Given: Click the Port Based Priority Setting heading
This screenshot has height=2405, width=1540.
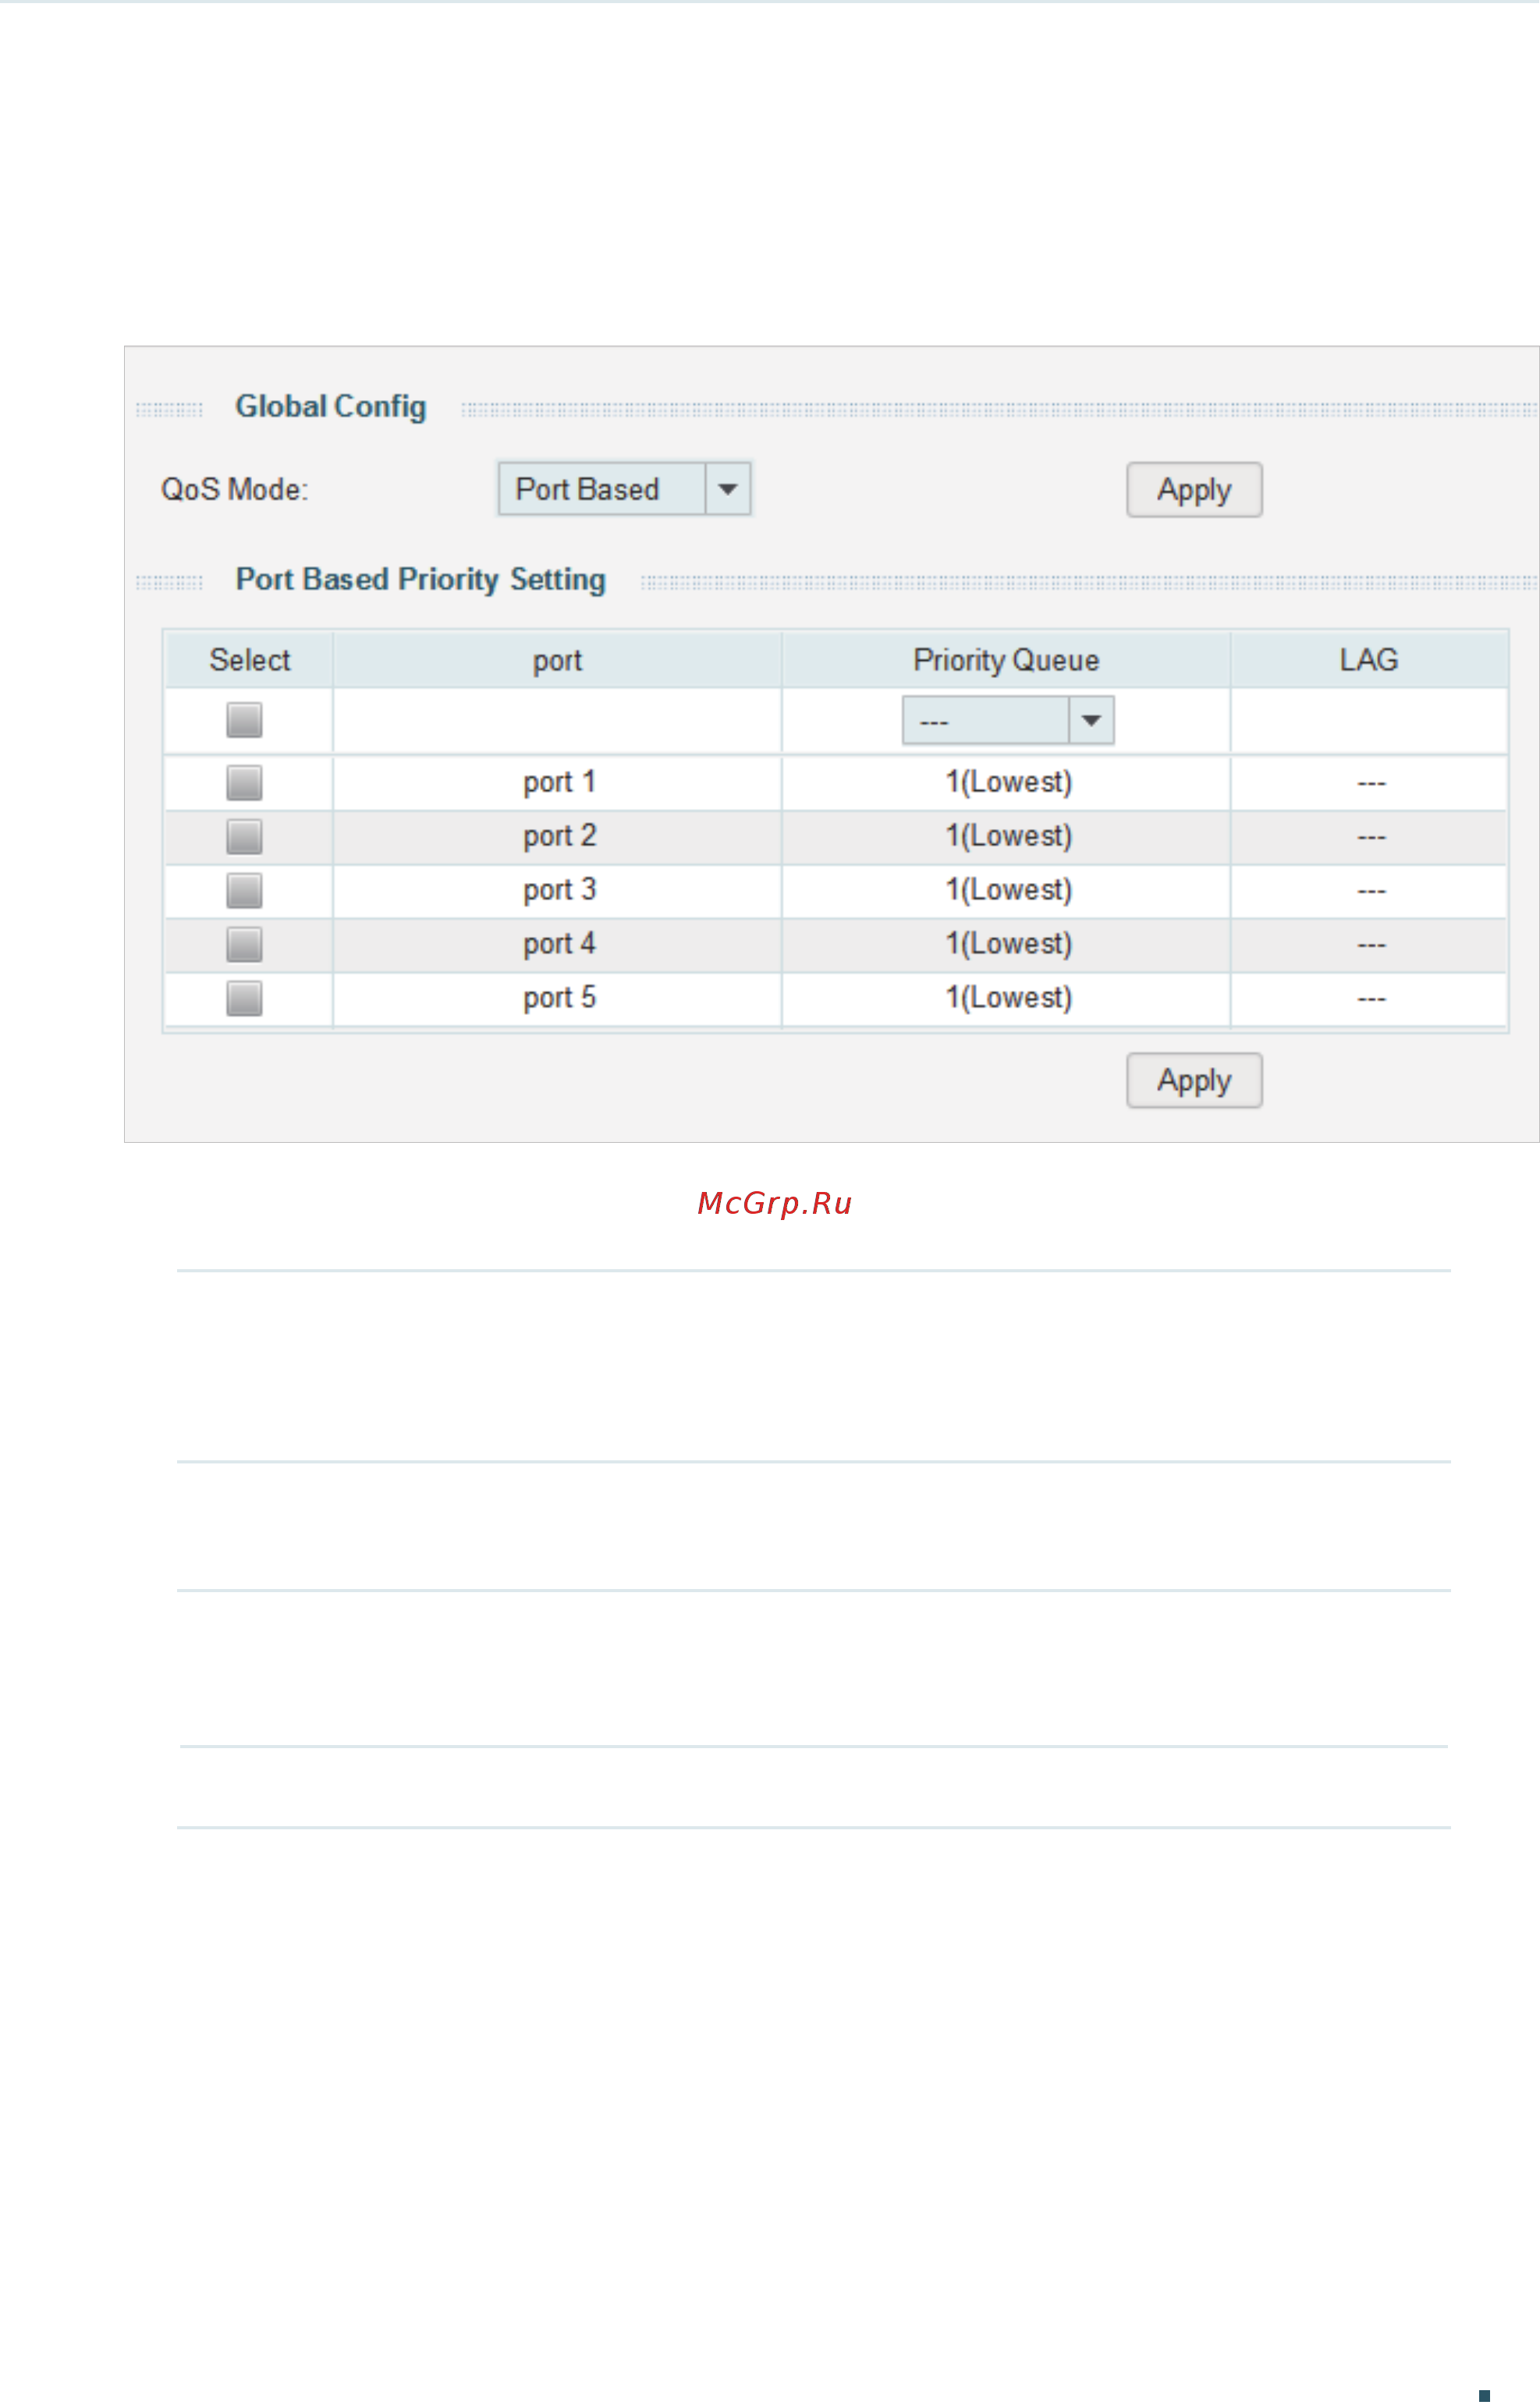Looking at the screenshot, I should coord(421,580).
